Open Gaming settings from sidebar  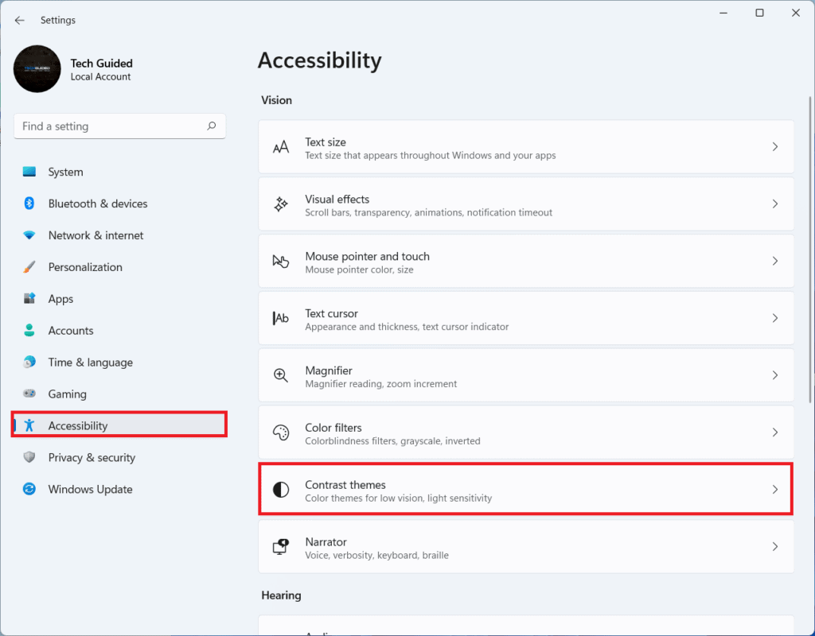point(67,394)
